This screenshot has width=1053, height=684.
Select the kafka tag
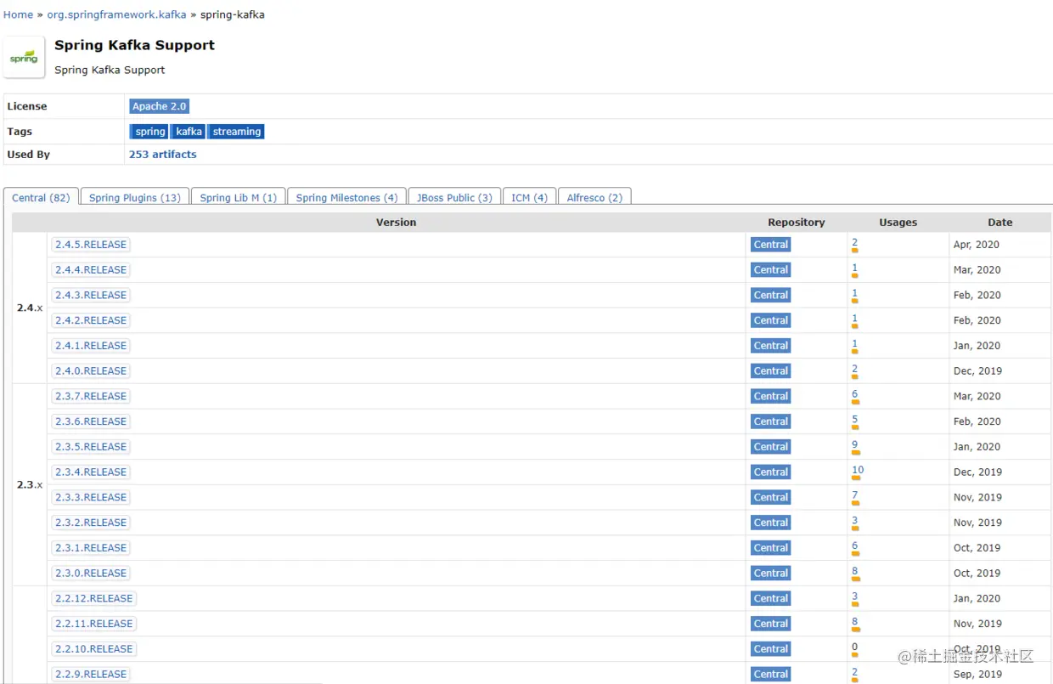[x=189, y=132]
